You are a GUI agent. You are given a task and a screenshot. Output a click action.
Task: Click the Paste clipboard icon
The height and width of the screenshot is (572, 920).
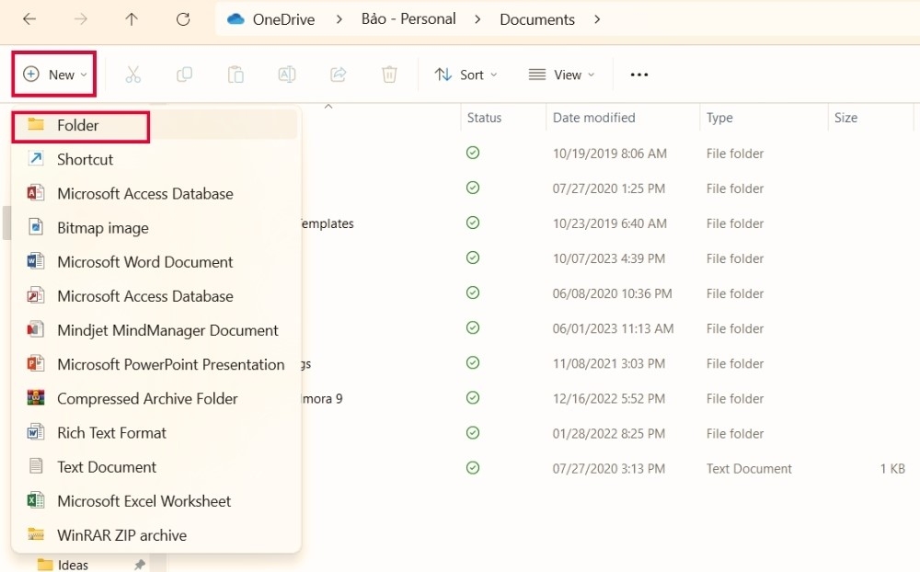[x=236, y=74]
